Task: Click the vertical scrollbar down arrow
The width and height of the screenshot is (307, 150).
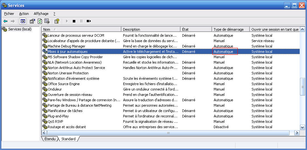Action: [x=302, y=127]
